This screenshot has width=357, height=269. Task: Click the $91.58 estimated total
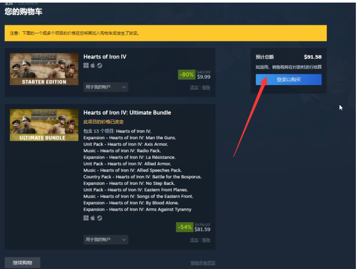pos(312,57)
